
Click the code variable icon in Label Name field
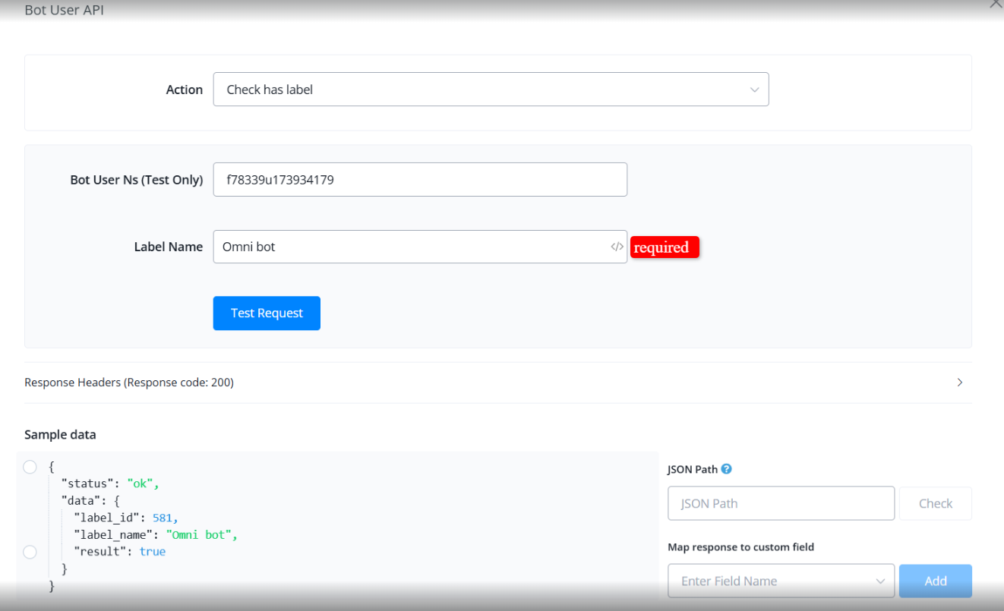click(617, 247)
